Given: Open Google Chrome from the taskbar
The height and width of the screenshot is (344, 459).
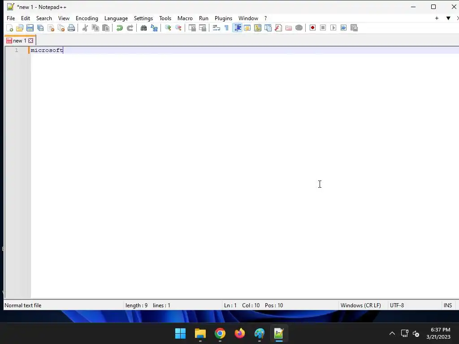Looking at the screenshot, I should (220, 333).
